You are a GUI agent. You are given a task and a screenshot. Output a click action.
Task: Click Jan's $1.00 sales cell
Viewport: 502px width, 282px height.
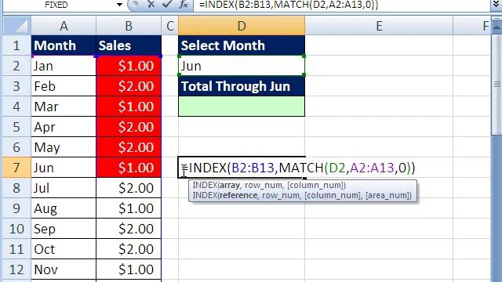129,66
